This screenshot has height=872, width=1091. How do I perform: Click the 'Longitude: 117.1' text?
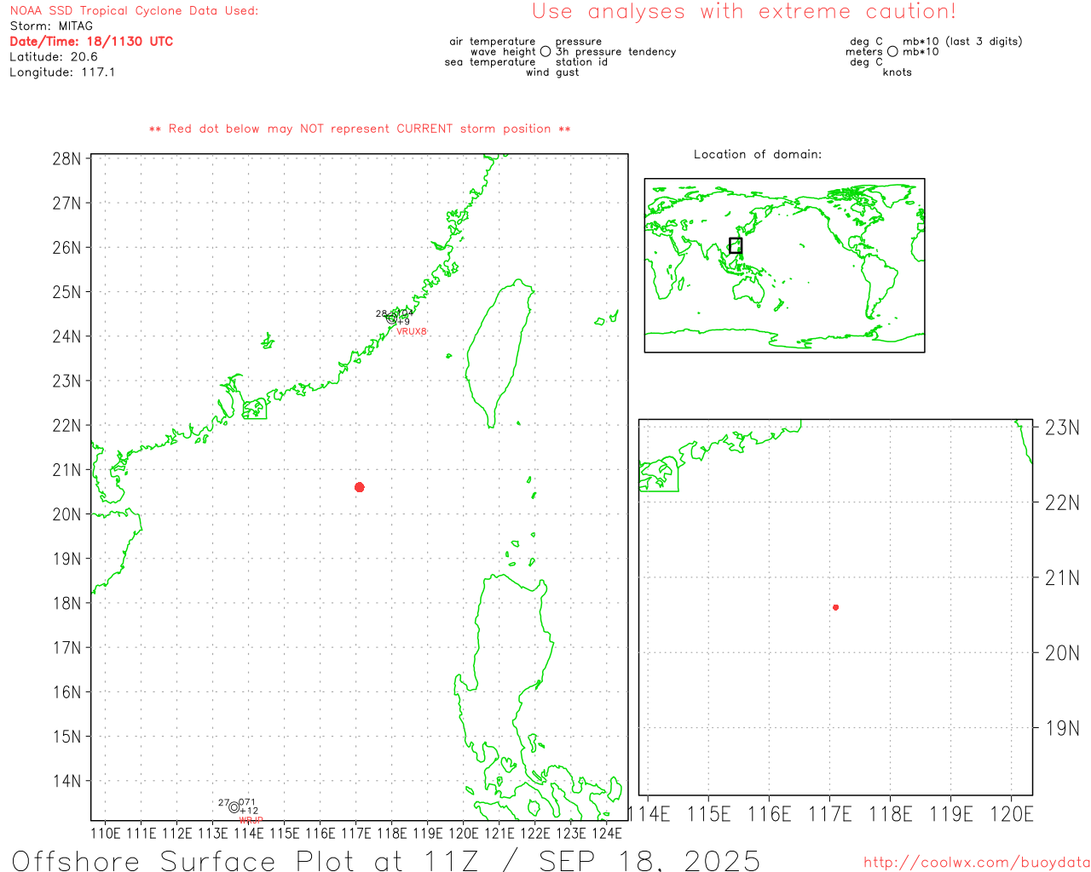click(62, 72)
